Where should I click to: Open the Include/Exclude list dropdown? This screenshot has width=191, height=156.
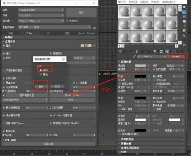(25, 100)
